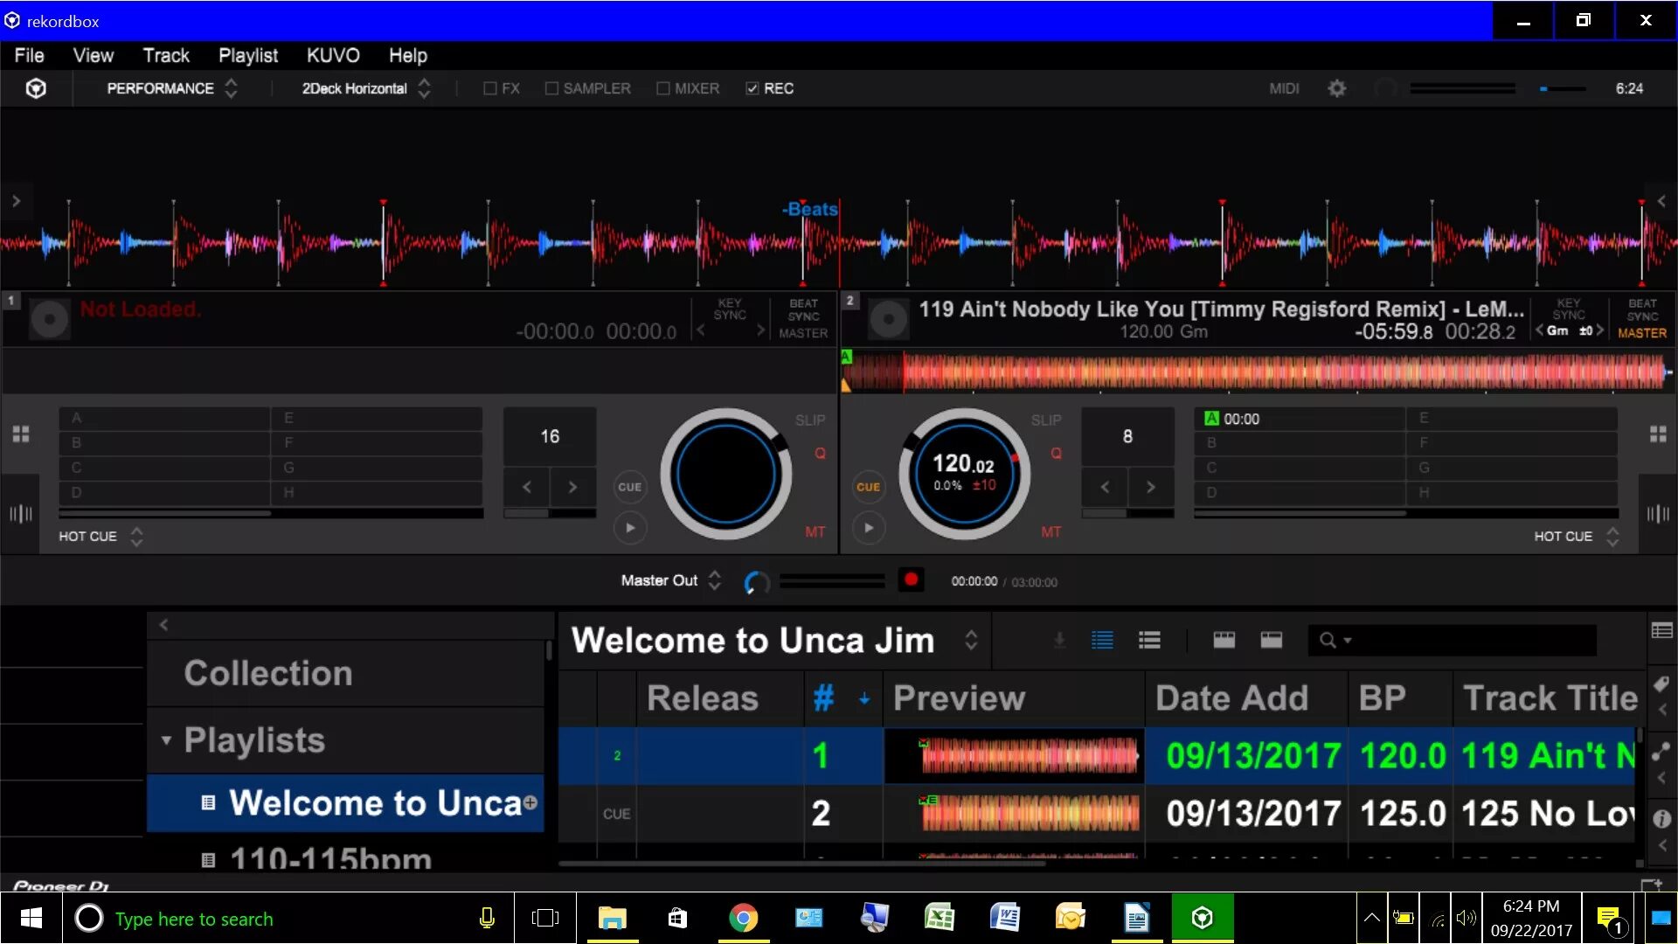The image size is (1678, 944).
Task: Toggle BEAT SYNC on deck 2
Action: point(1642,309)
